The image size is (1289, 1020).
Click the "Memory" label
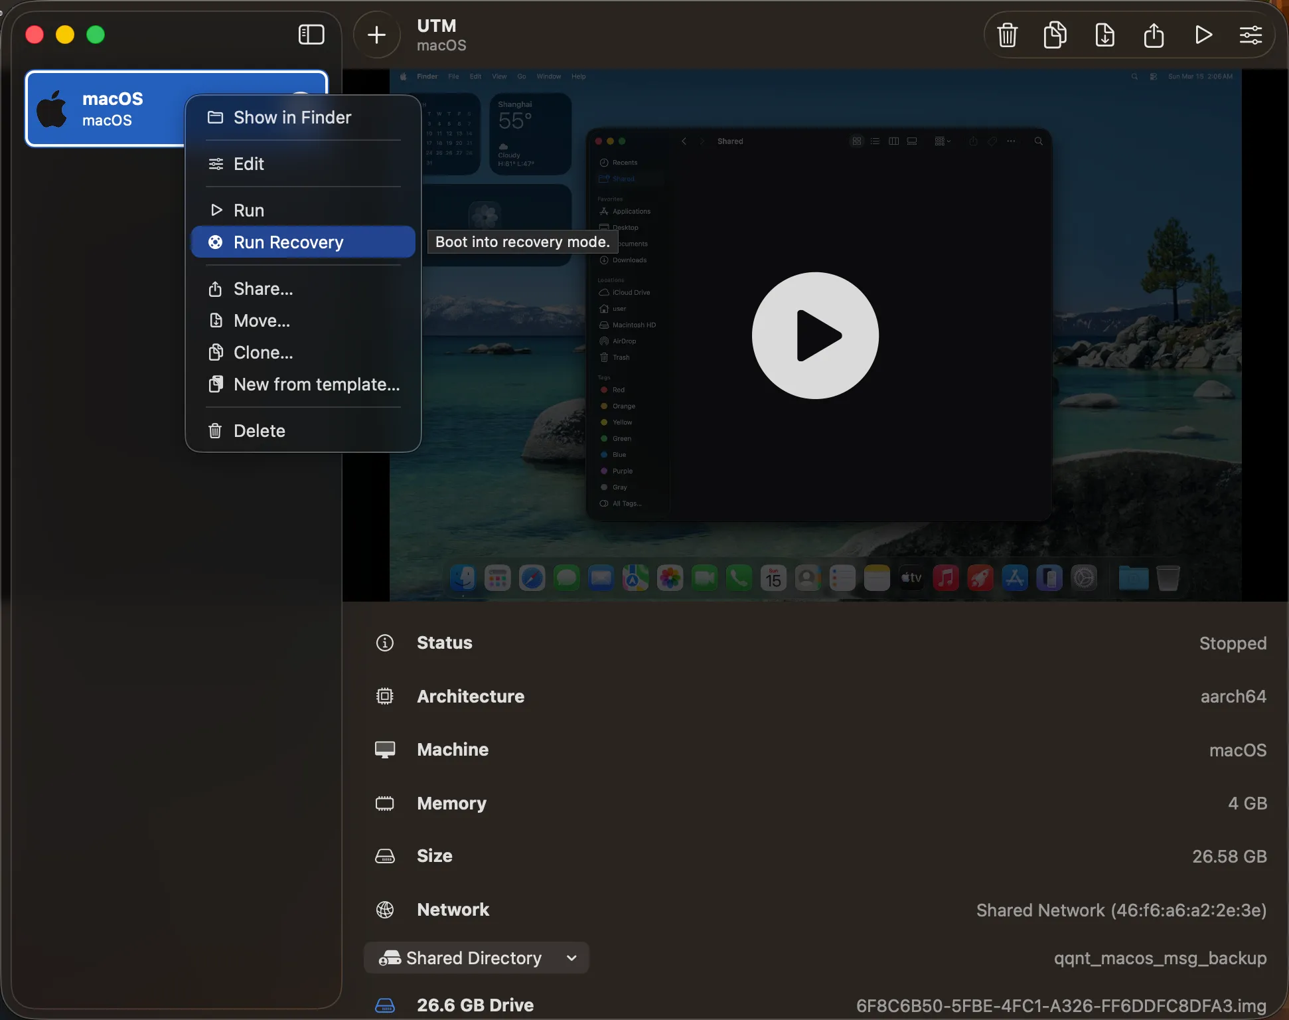point(451,804)
